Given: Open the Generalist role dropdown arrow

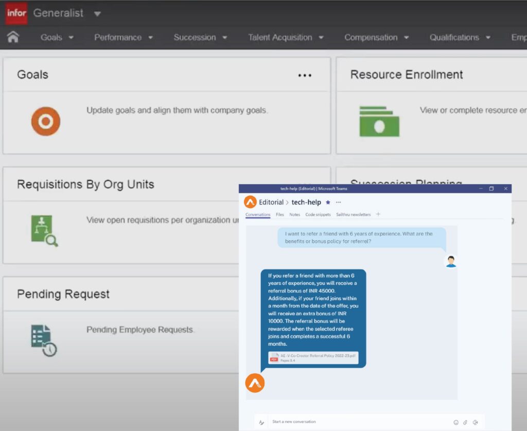Looking at the screenshot, I should click(x=97, y=14).
